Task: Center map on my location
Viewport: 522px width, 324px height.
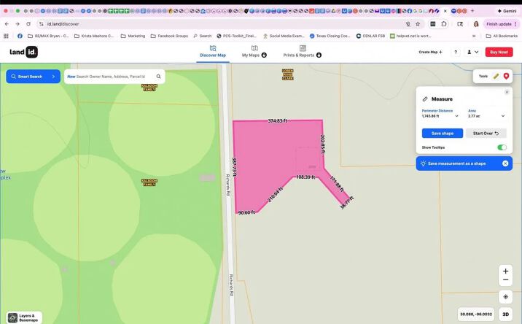Action: [505, 297]
